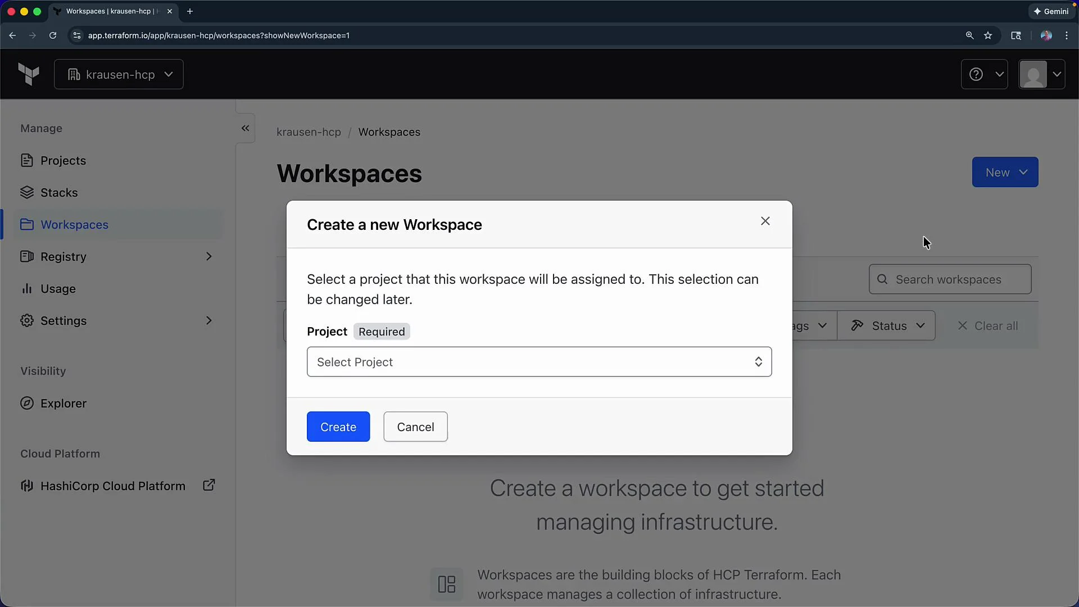Click the workspace layout icon near description
1079x607 pixels.
(x=447, y=585)
